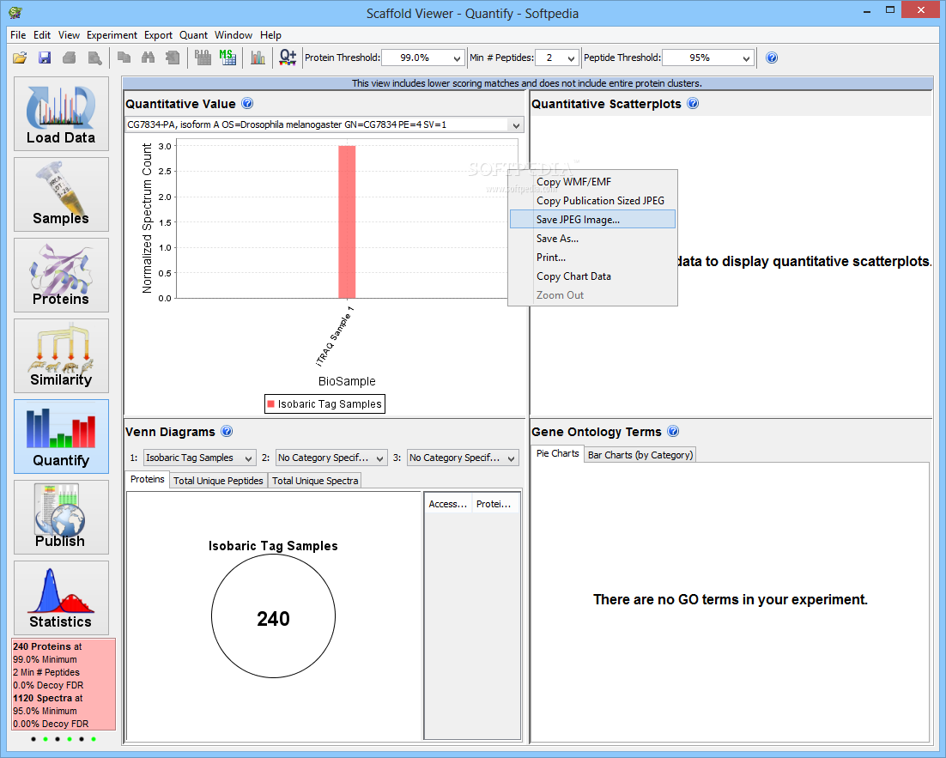Image resolution: width=946 pixels, height=758 pixels.
Task: Open the Publish view
Action: [x=62, y=517]
